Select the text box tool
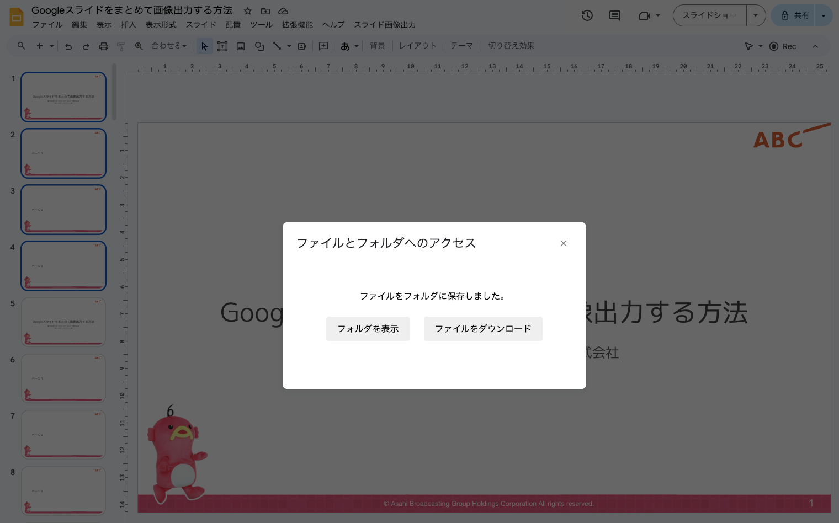The width and height of the screenshot is (839, 523). [222, 46]
